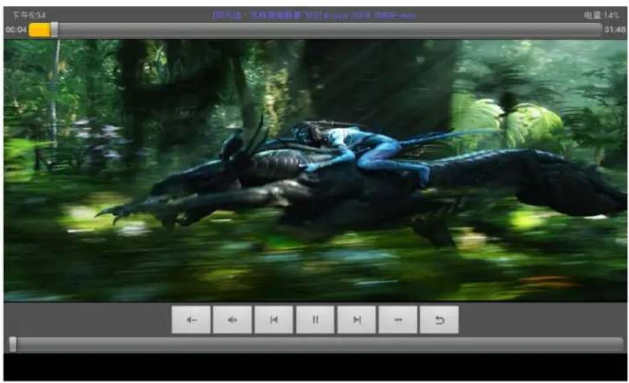Image resolution: width=629 pixels, height=383 pixels.
Task: Raise volume with the volume-up button
Action: pyautogui.click(x=232, y=319)
